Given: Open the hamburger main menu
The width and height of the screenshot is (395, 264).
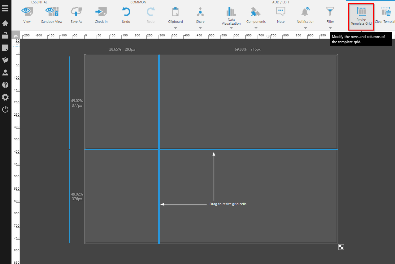Looking at the screenshot, I should 5,8.
